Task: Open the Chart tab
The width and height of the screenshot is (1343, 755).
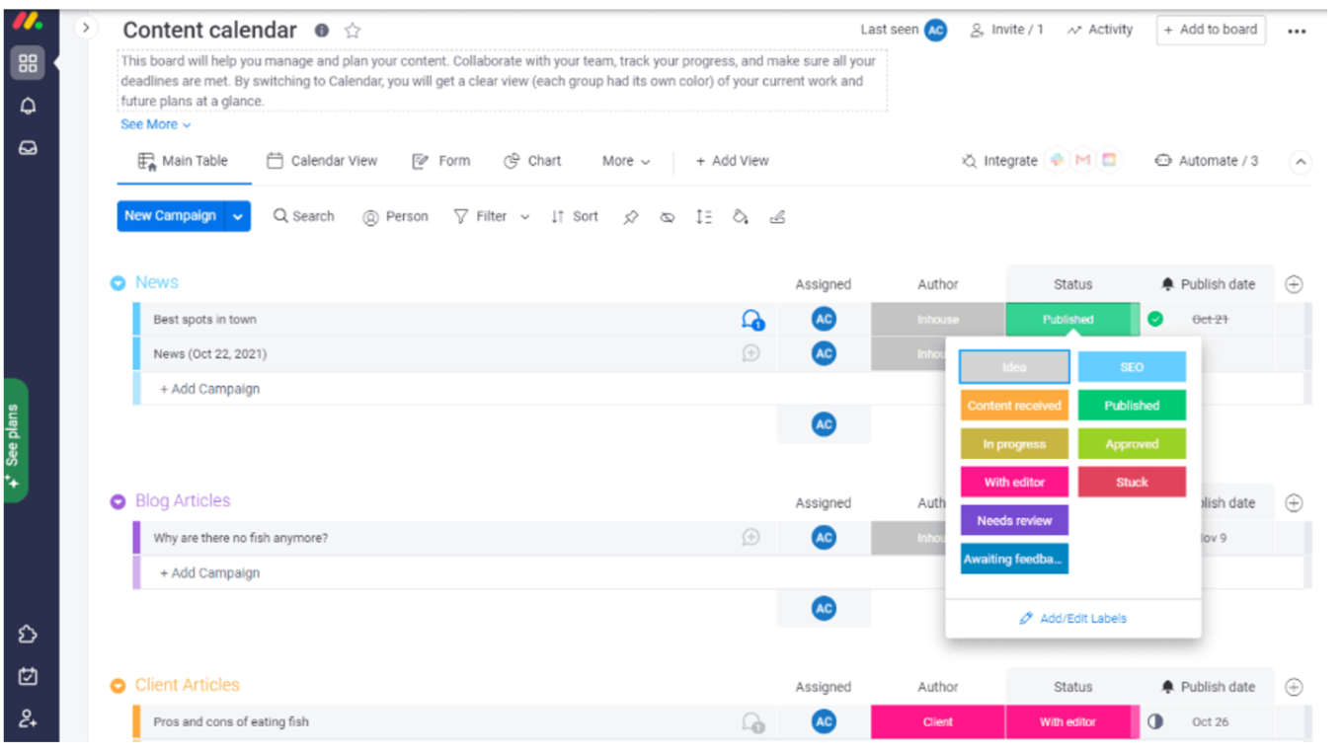Action: [x=532, y=161]
